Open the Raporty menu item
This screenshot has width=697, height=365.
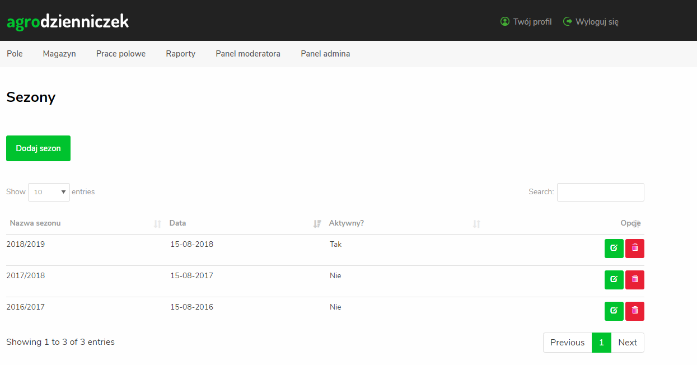tap(180, 54)
